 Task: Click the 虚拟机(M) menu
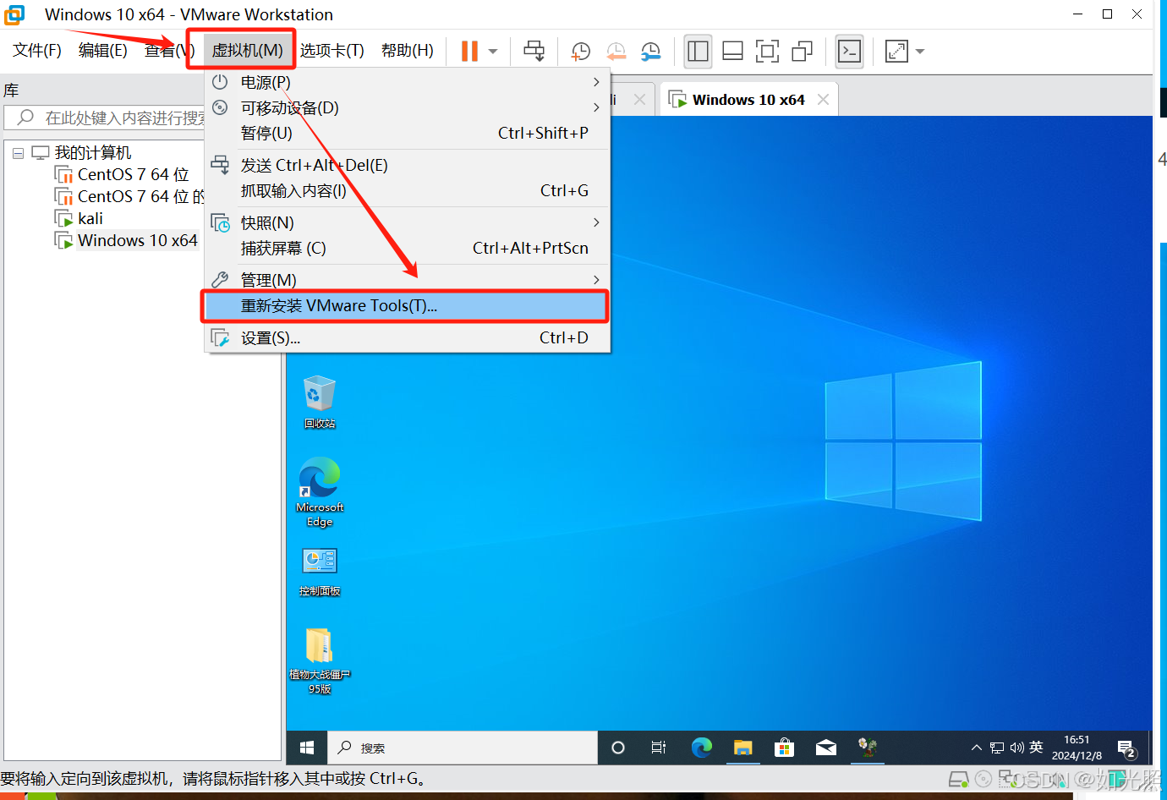coord(247,51)
